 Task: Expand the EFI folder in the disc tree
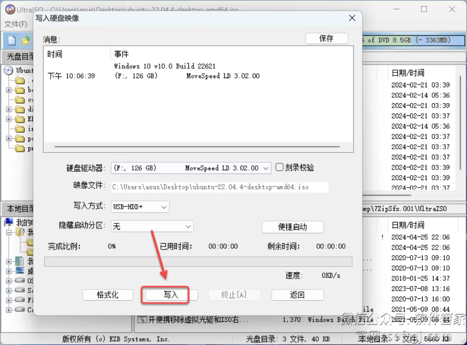point(9,119)
